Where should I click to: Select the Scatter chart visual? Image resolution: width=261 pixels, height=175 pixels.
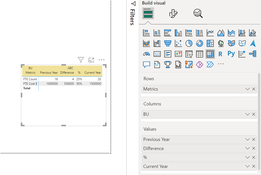tap(178, 43)
